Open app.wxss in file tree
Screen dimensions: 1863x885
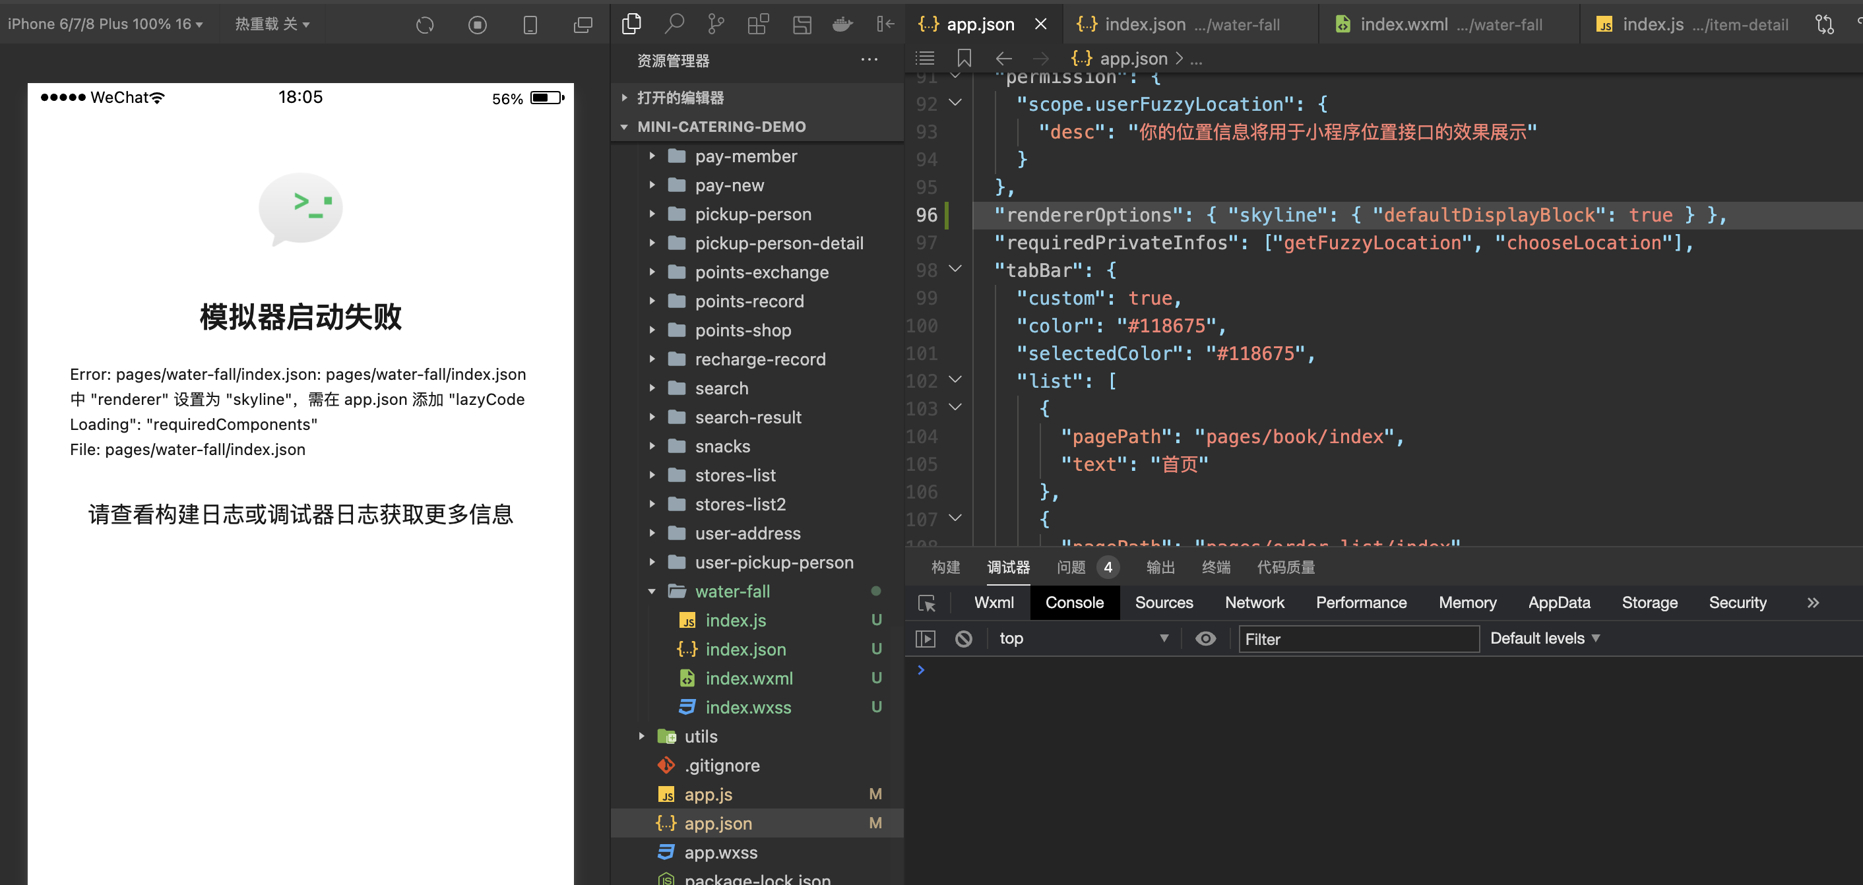pyautogui.click(x=720, y=853)
